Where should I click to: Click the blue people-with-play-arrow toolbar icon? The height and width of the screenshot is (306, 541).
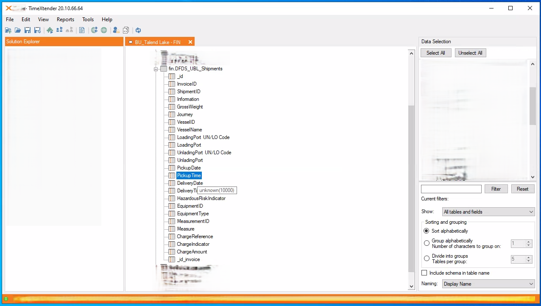click(x=59, y=30)
